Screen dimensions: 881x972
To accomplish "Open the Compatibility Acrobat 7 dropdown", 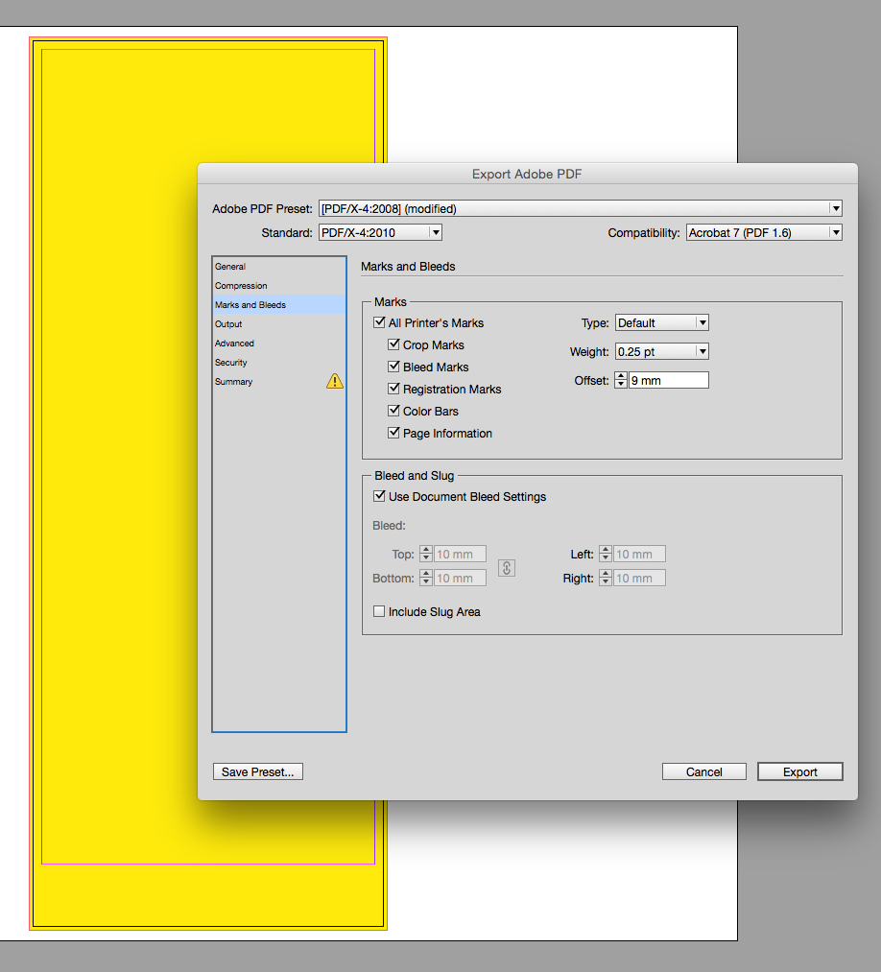I will (x=764, y=232).
